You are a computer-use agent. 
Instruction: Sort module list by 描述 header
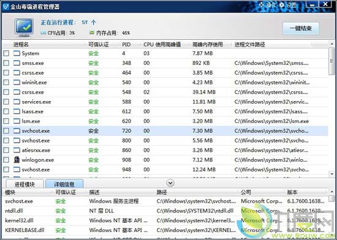pos(94,192)
